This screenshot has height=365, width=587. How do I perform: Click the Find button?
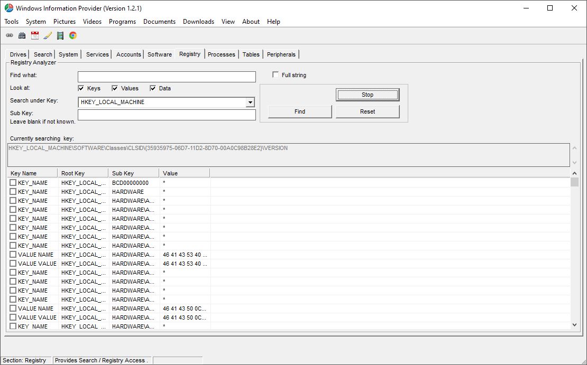pyautogui.click(x=299, y=111)
